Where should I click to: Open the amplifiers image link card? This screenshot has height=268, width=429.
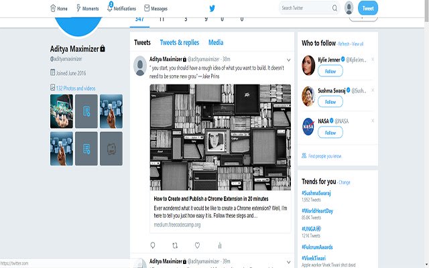221,137
